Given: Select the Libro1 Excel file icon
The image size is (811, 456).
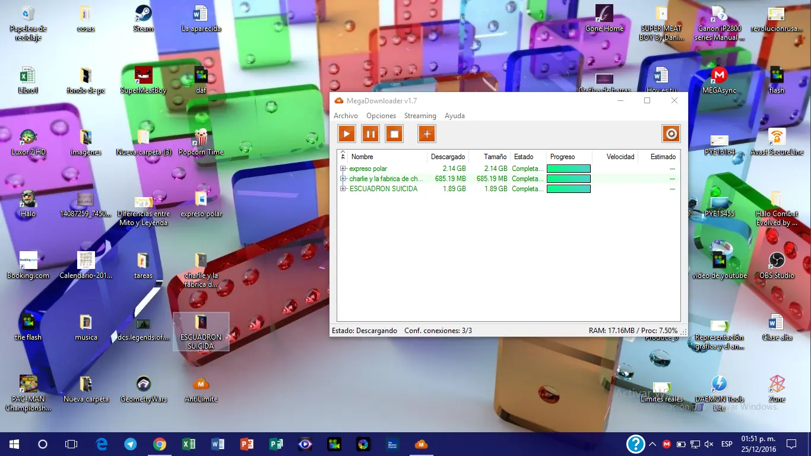Looking at the screenshot, I should pyautogui.click(x=28, y=80).
